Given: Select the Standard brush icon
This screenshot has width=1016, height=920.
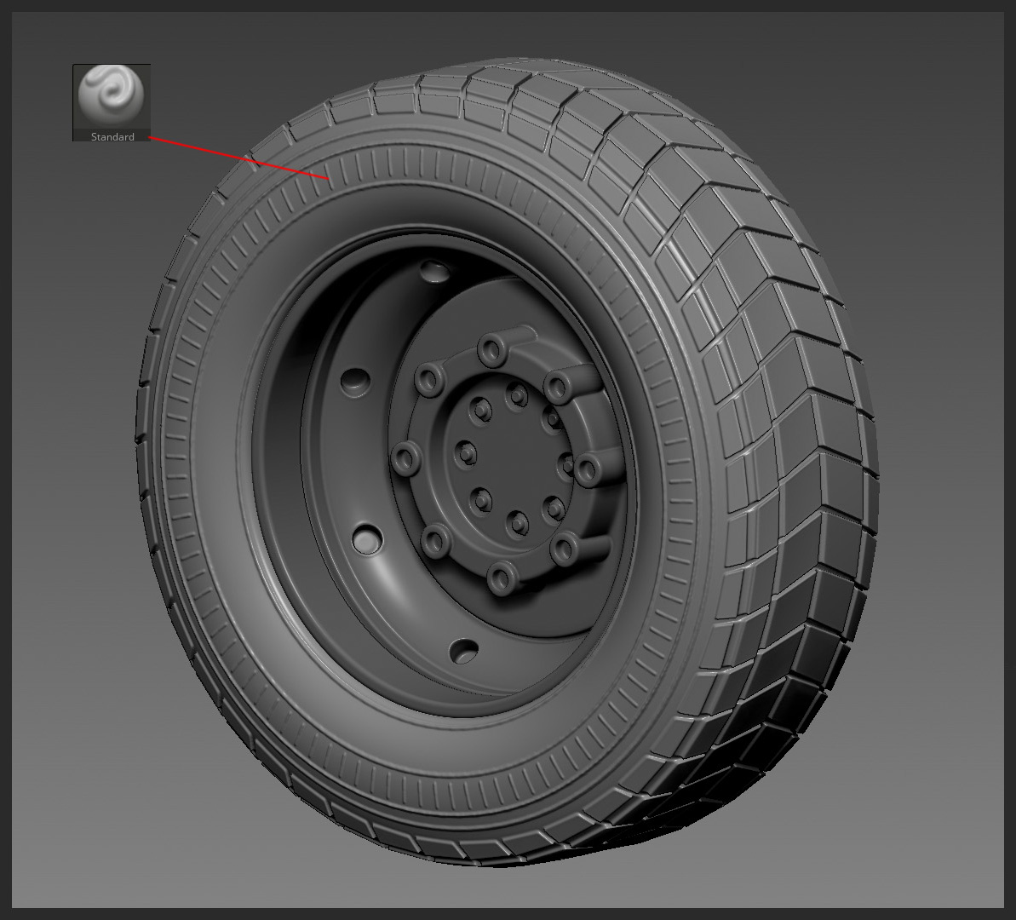Looking at the screenshot, I should 112,102.
